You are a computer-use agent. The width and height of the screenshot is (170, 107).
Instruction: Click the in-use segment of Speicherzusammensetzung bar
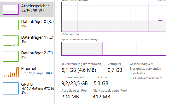(81, 49)
